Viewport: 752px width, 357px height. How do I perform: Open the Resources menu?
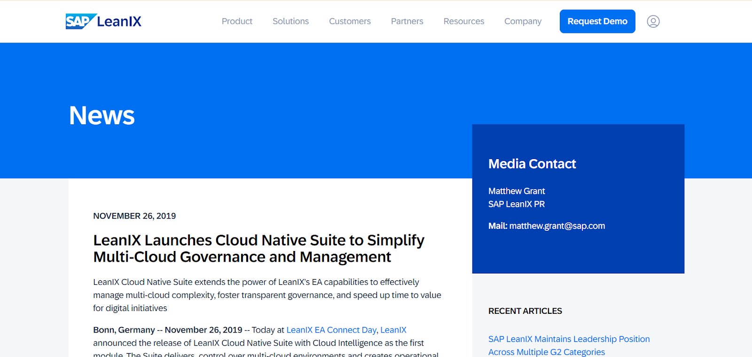coord(464,21)
